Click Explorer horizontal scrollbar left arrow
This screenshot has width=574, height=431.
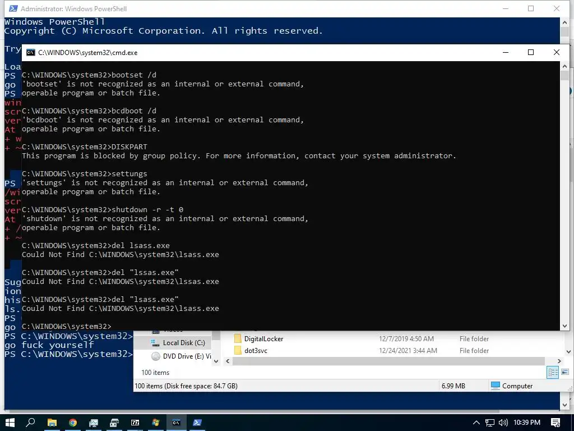click(x=228, y=361)
